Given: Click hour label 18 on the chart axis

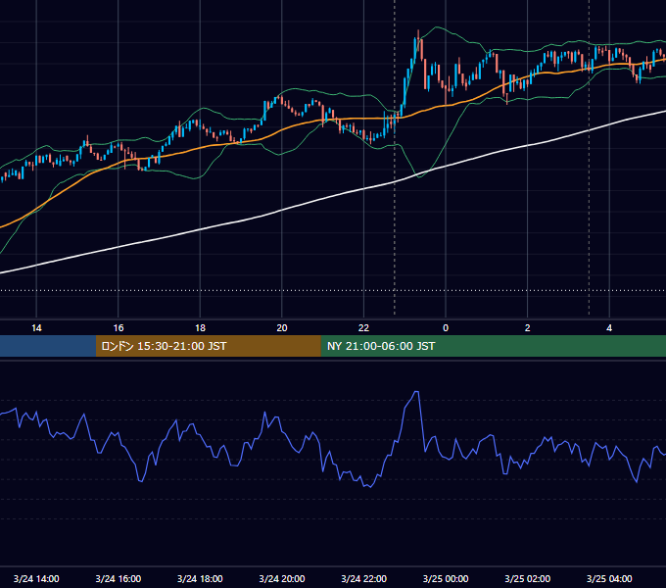Looking at the screenshot, I should tap(200, 328).
